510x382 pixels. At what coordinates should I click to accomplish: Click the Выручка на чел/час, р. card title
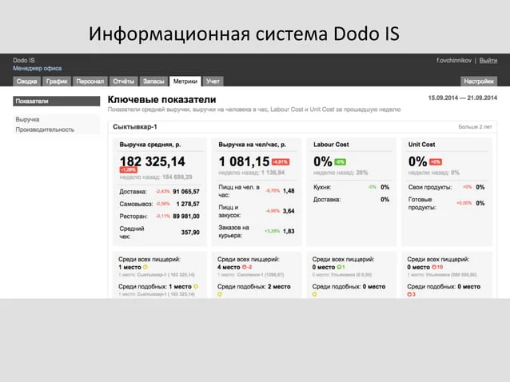(253, 145)
